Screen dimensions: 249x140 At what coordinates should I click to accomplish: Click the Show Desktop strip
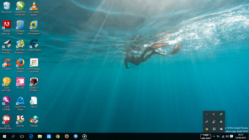pyautogui.click(x=248, y=136)
